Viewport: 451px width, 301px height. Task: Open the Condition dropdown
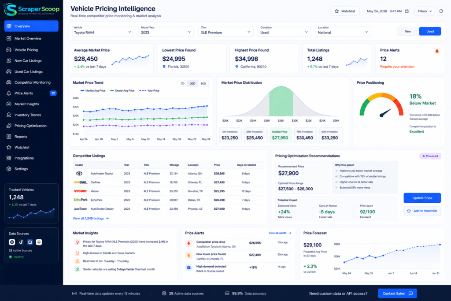click(x=284, y=31)
